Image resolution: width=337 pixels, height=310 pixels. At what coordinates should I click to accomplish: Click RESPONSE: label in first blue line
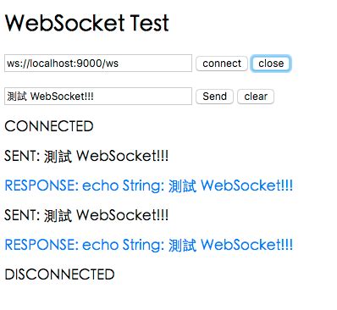41,185
